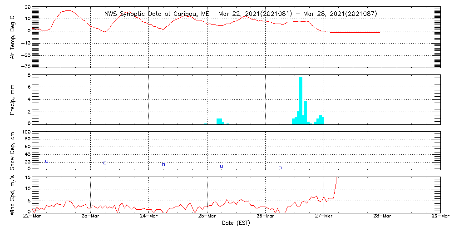Select the snow depth square after 23-Mar
The image size is (454, 227).
coord(105,163)
